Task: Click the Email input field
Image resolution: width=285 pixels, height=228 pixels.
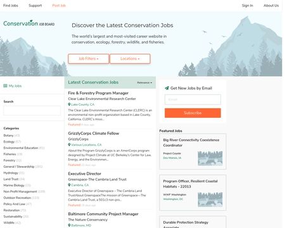Action: coord(193,99)
